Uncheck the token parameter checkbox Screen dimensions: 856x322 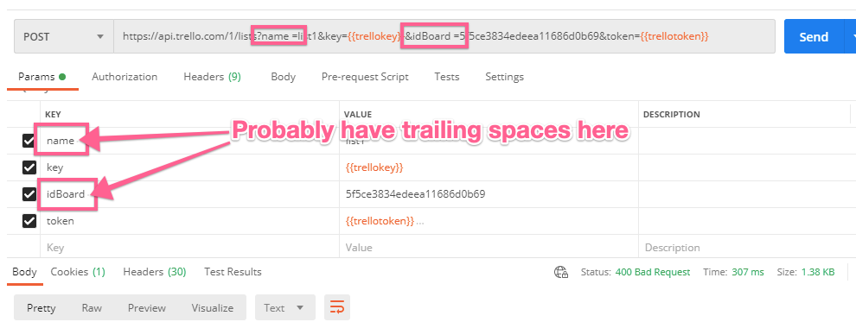pyautogui.click(x=29, y=221)
